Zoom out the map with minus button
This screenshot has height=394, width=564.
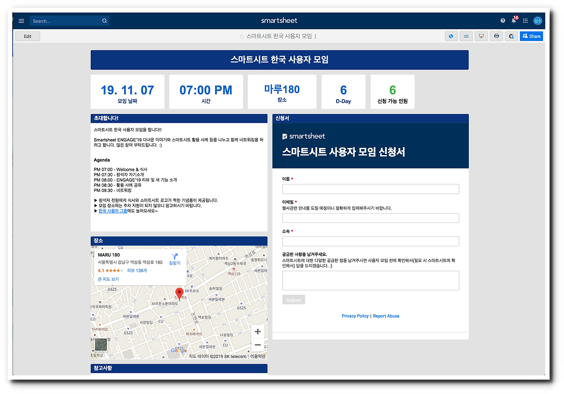coord(258,345)
